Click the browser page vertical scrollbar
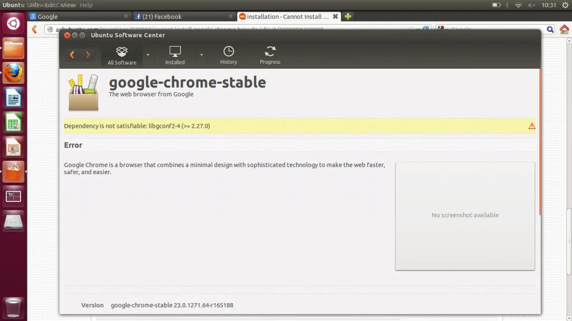The image size is (572, 321). 569,242
